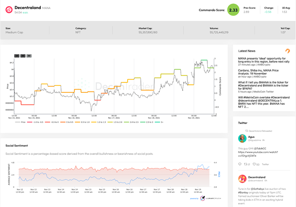Click the Twitter source link under Agus tweet
This screenshot has width=296, height=207.
click(x=265, y=164)
